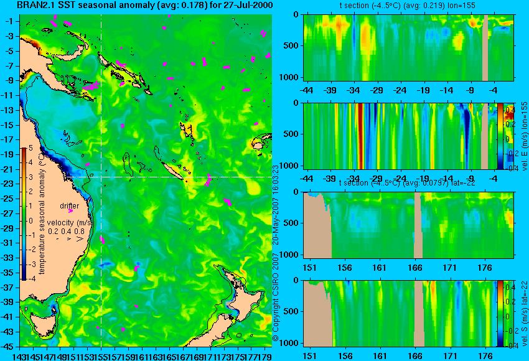Click the SST anomaly temperature color bar

tap(24, 214)
